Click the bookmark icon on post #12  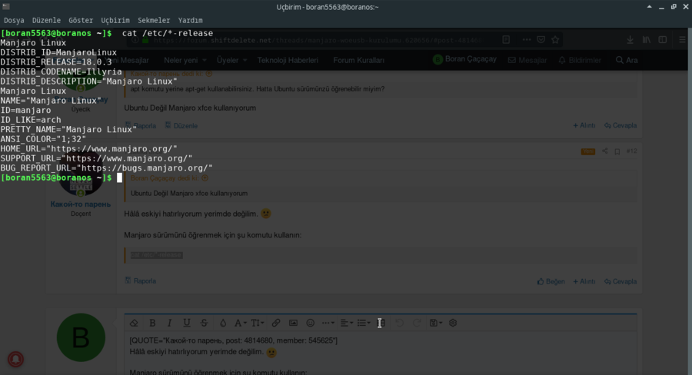(x=617, y=151)
